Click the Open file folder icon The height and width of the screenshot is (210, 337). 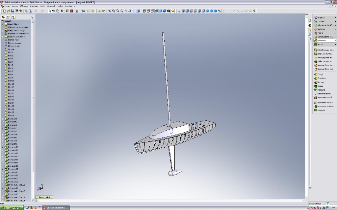9,11
